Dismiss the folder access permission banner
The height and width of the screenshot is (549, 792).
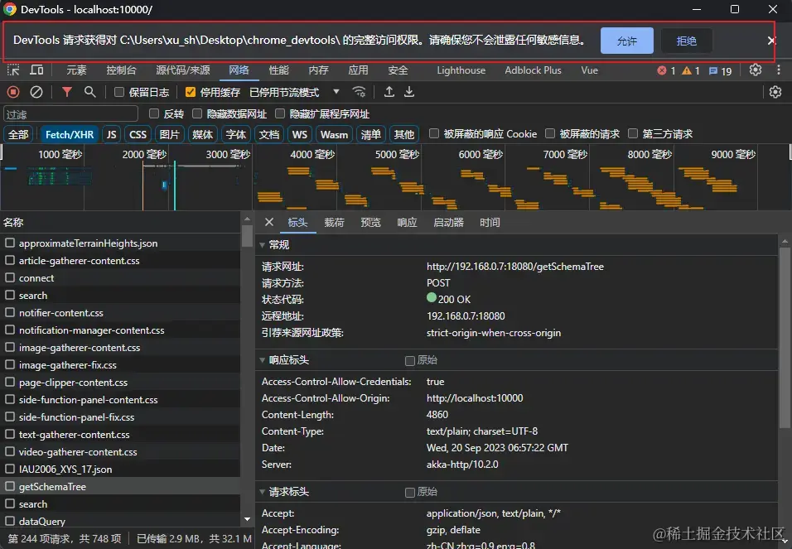[x=771, y=41]
